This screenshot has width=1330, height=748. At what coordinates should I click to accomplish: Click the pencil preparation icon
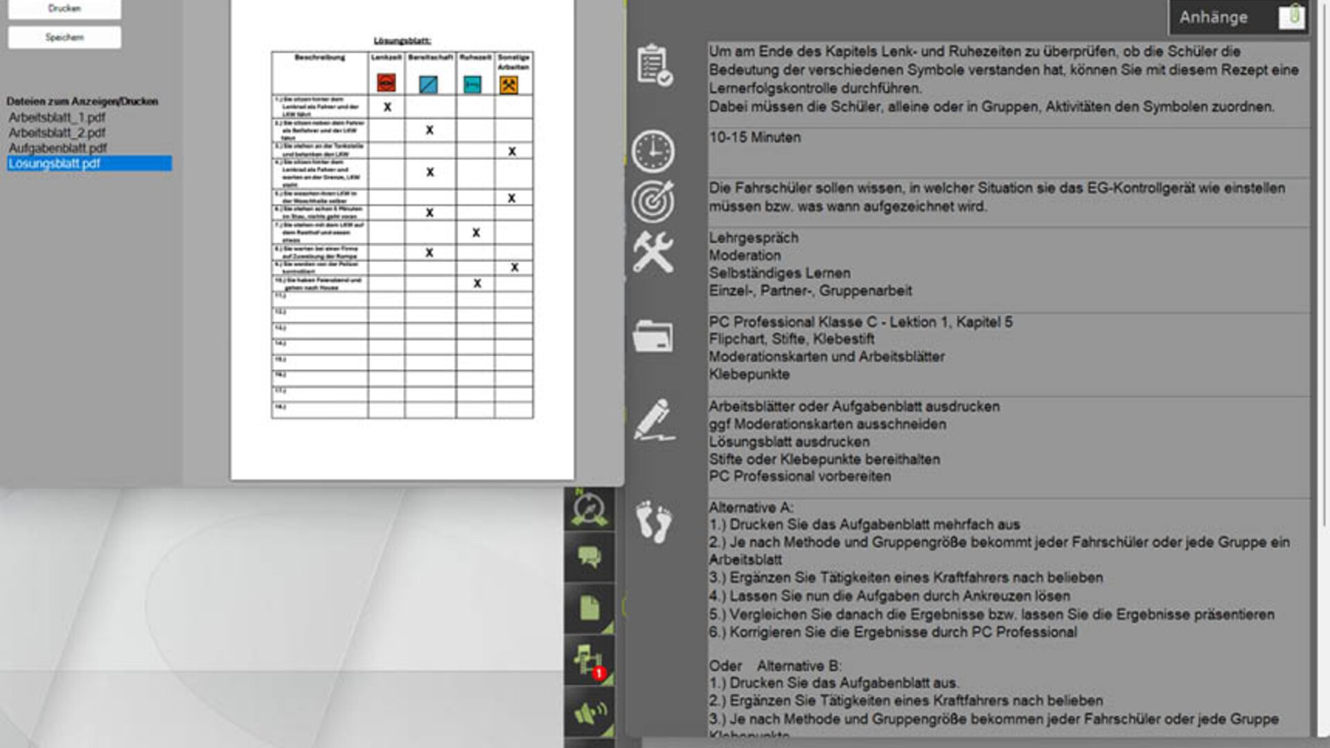653,420
